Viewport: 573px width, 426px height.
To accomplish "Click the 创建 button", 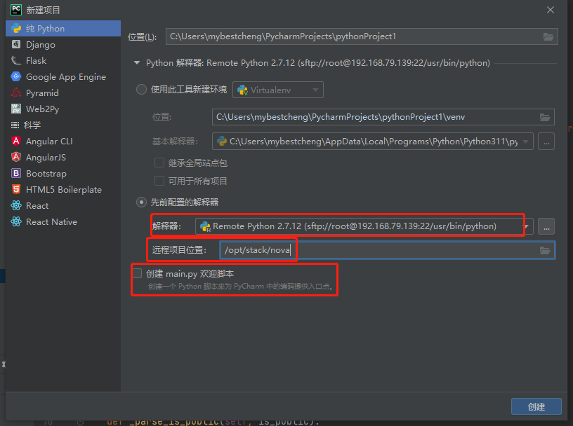I will tap(536, 406).
